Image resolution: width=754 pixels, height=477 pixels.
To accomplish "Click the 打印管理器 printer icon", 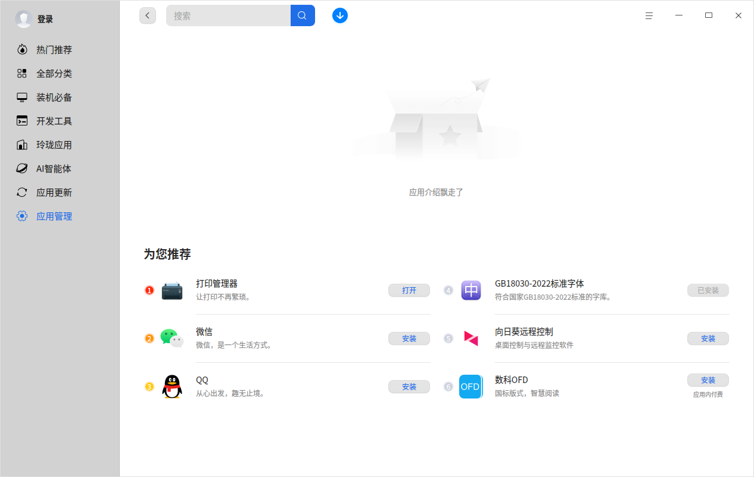I will pos(172,291).
